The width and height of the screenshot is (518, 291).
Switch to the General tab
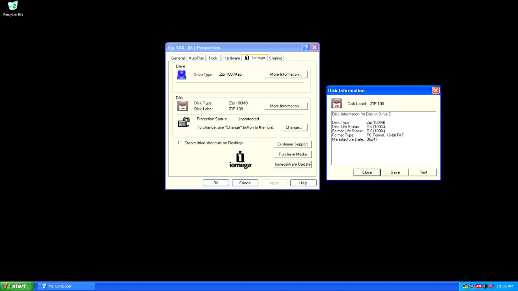click(178, 58)
